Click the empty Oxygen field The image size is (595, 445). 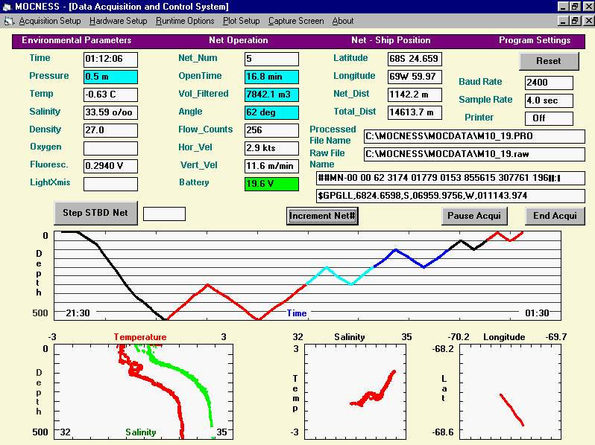tap(110, 148)
